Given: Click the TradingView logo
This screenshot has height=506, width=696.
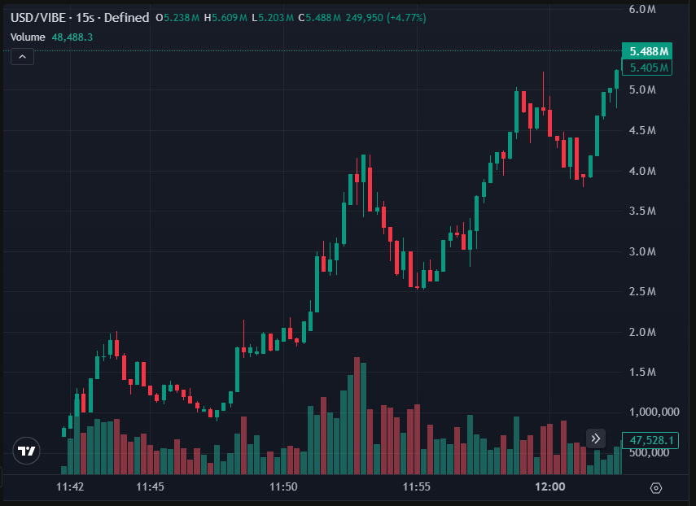Looking at the screenshot, I should [25, 451].
